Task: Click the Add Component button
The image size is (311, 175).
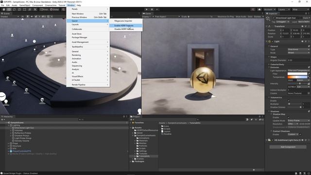Action: 288,147
